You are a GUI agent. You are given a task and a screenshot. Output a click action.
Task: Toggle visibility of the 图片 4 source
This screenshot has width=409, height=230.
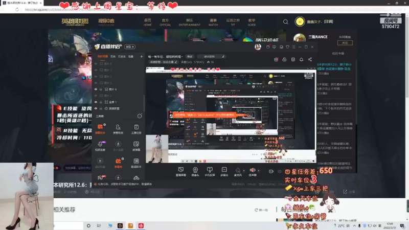pyautogui.click(x=96, y=89)
